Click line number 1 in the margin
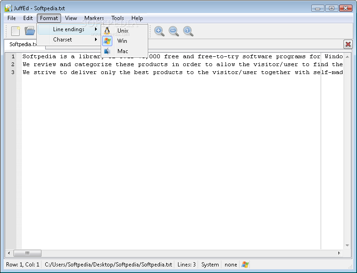This screenshot has height=273, width=357. tap(13, 56)
